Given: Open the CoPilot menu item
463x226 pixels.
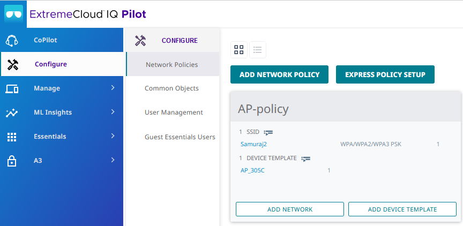Looking at the screenshot, I should (62, 40).
